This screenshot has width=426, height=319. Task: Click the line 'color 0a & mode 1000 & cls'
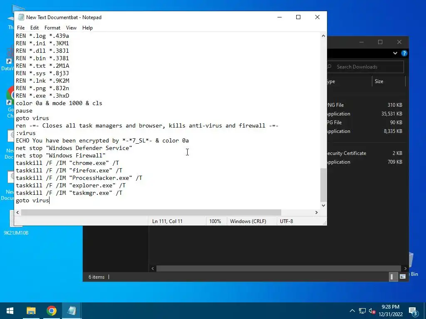click(59, 103)
